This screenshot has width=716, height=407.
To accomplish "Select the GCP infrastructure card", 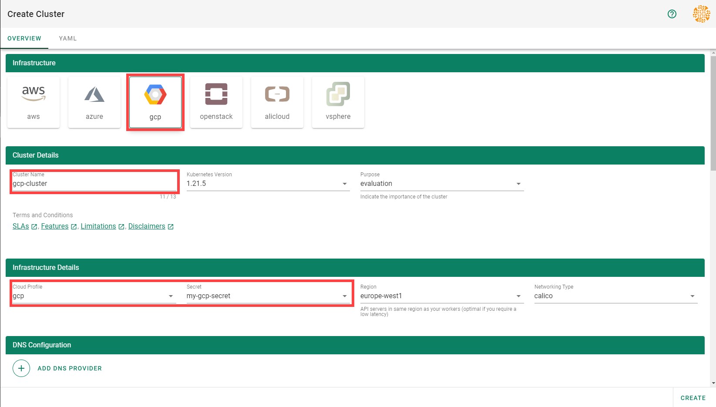I will pos(155,102).
